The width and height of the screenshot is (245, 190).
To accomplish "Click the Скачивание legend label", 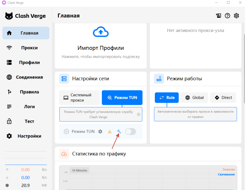I will point(226,174).
